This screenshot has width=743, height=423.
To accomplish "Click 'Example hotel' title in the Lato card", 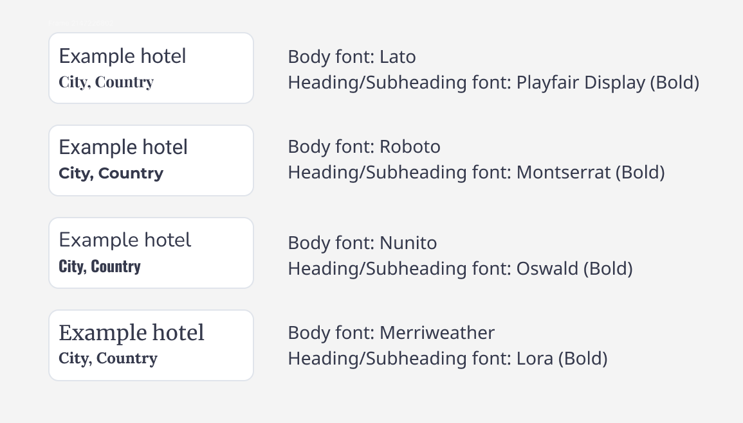I will pyautogui.click(x=122, y=56).
